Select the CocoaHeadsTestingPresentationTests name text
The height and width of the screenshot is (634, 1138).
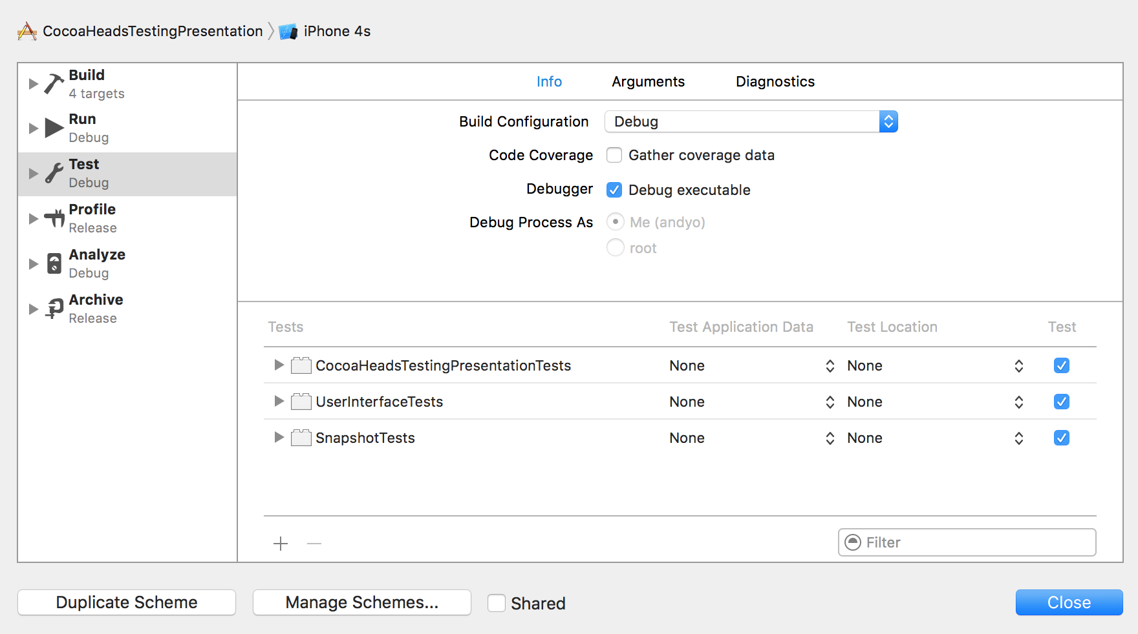443,365
